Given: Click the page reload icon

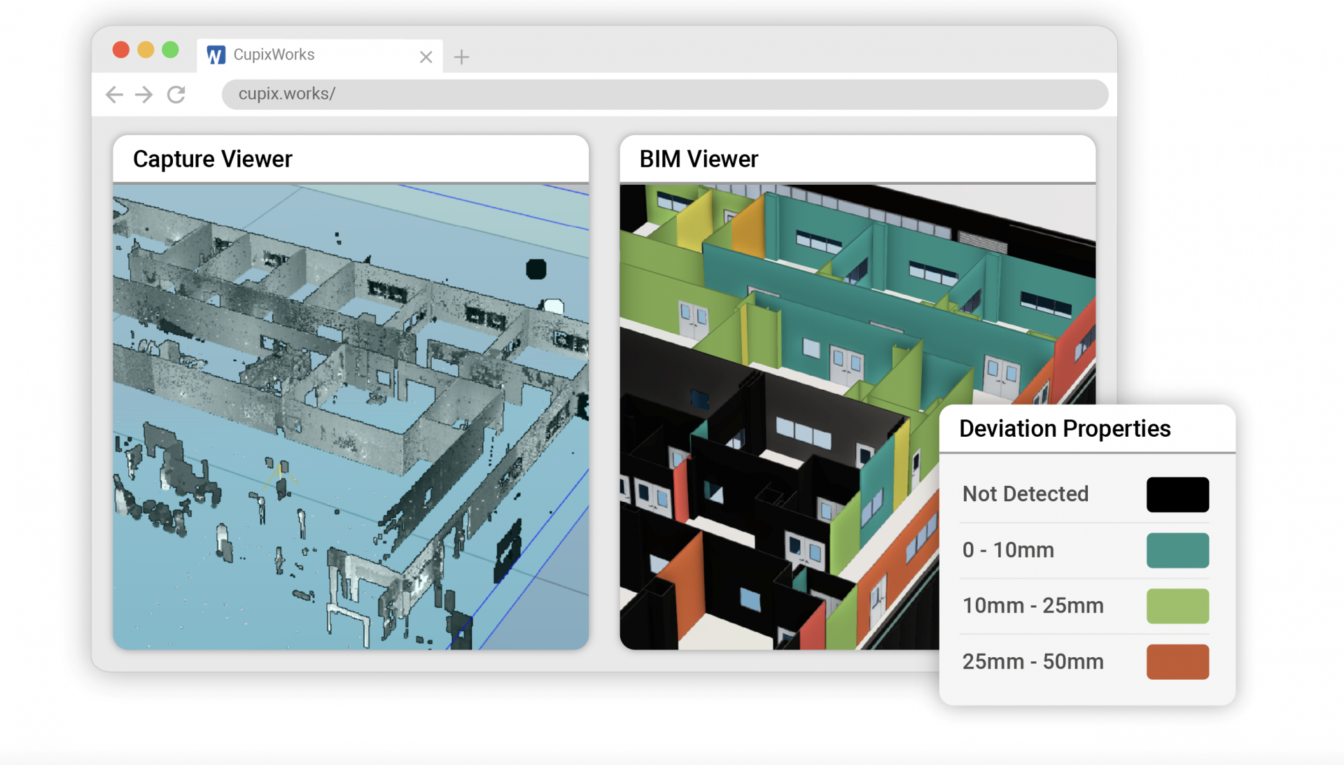Looking at the screenshot, I should [176, 94].
